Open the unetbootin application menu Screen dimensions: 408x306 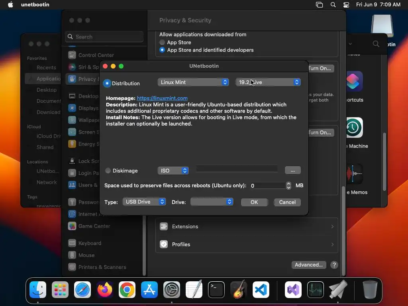point(35,4)
